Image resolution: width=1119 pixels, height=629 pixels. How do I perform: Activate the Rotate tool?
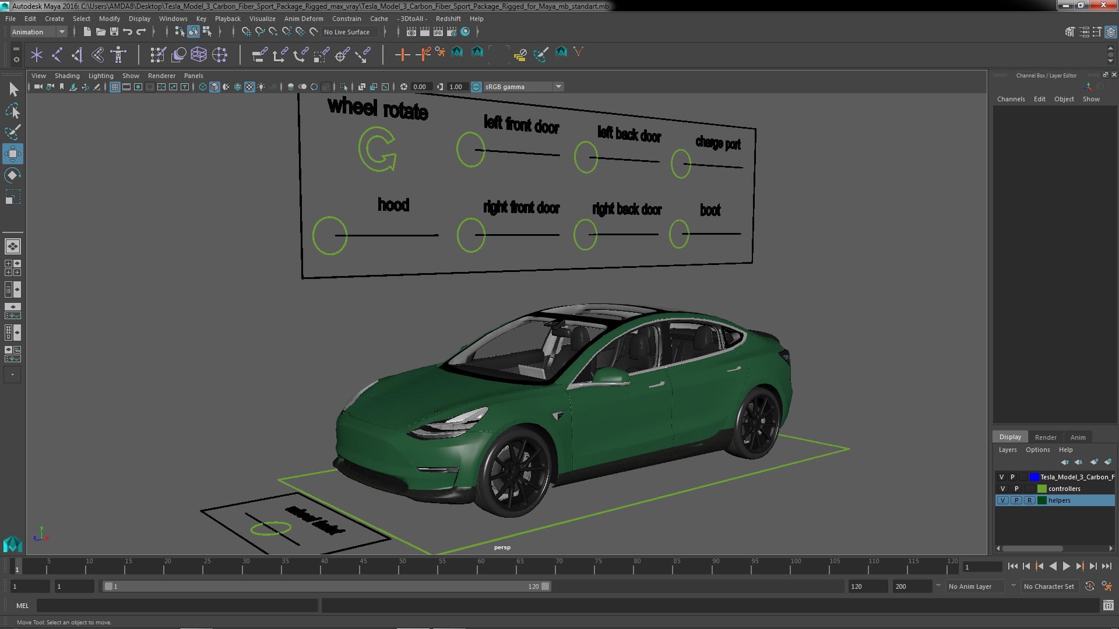13,175
